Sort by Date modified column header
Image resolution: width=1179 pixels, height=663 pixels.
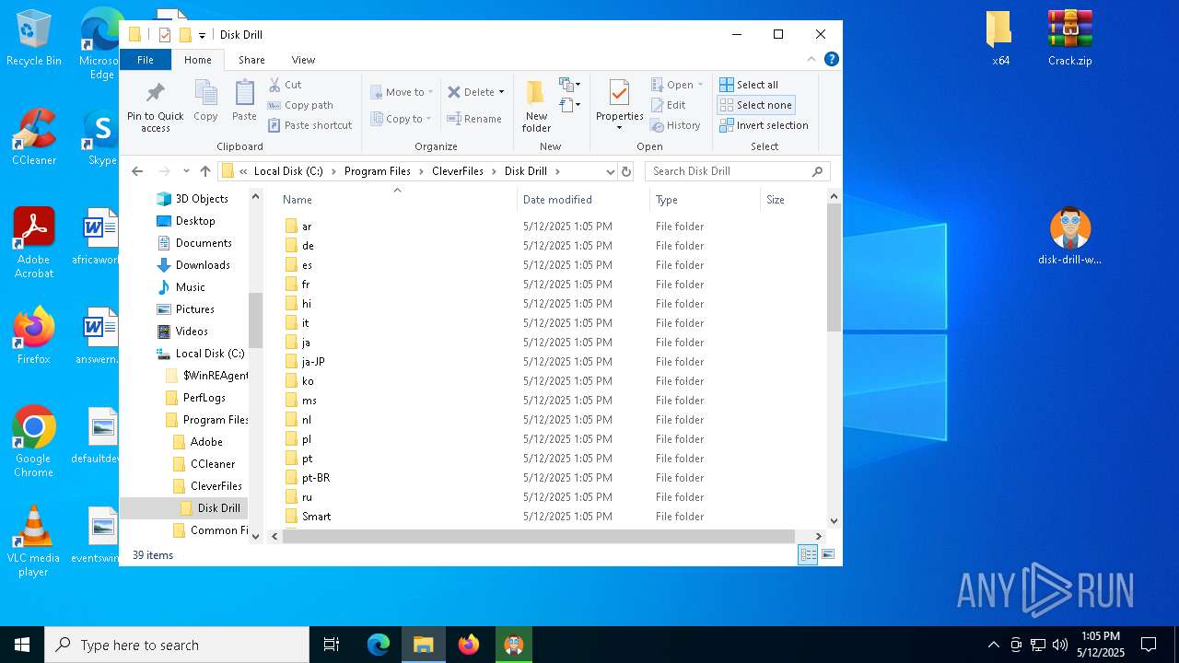click(583, 200)
